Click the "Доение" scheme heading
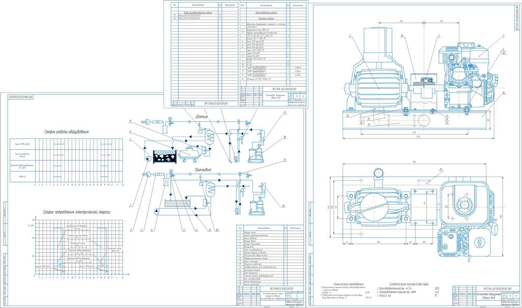Screen dimensions: 522x308 202,117
